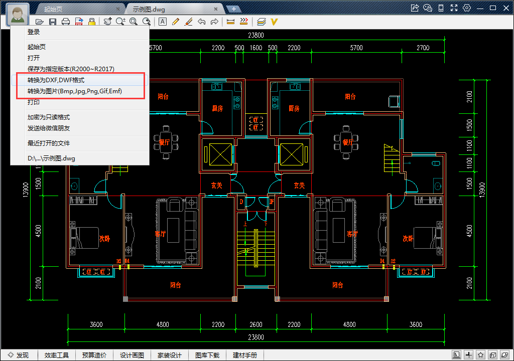The image size is (514, 361).
Task: Open 效率工具 in the bottom bar
Action: point(57,355)
